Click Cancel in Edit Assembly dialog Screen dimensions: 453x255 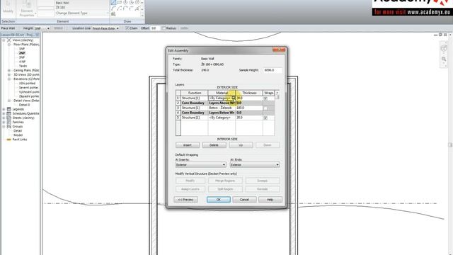pos(244,200)
